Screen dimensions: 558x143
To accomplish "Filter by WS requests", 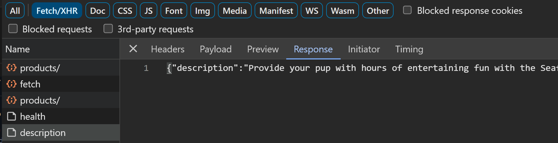I will (312, 11).
